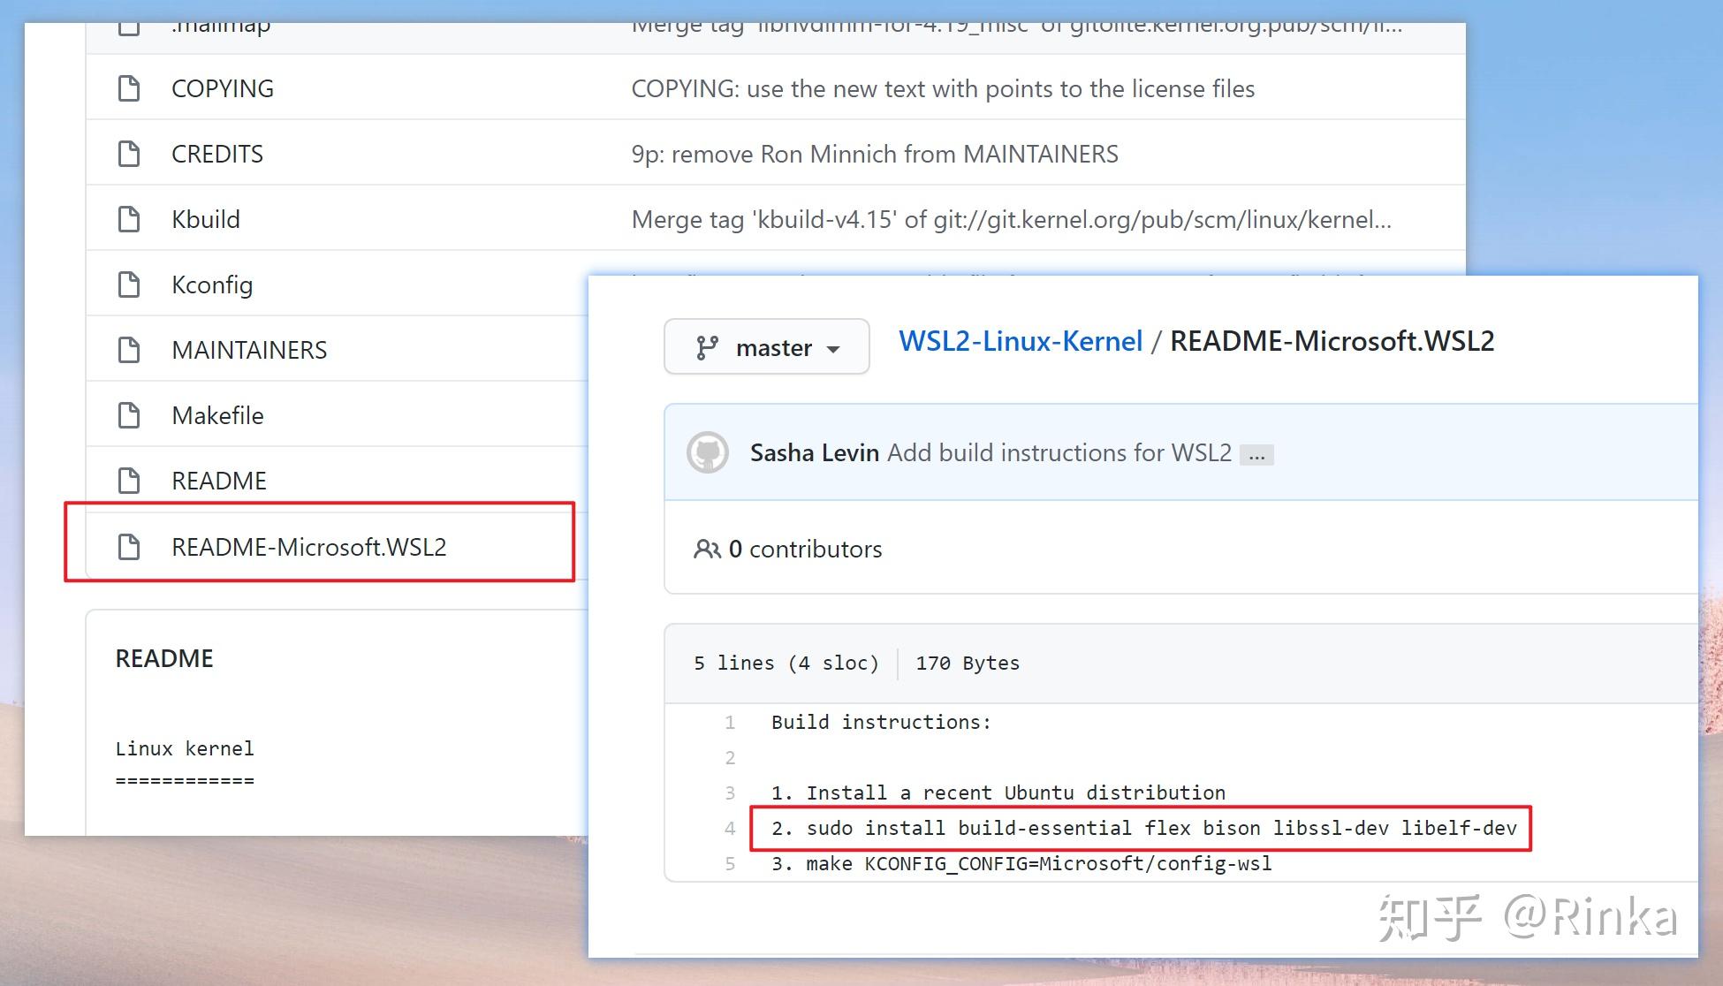Click line number 4 in file view
Image resolution: width=1723 pixels, height=986 pixels.
730,829
